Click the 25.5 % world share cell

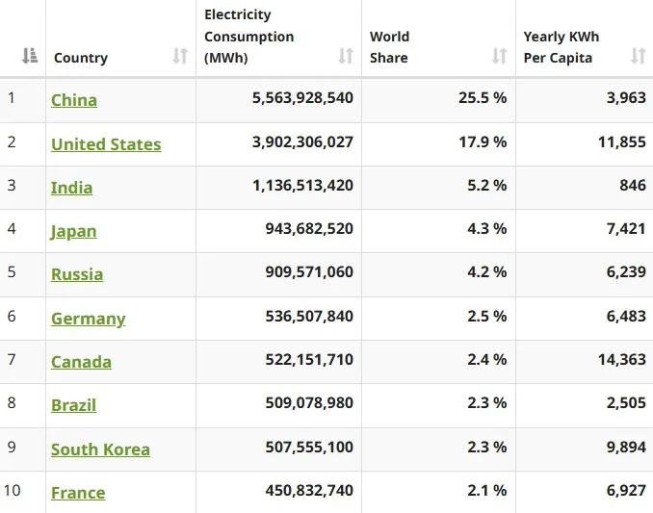(483, 98)
